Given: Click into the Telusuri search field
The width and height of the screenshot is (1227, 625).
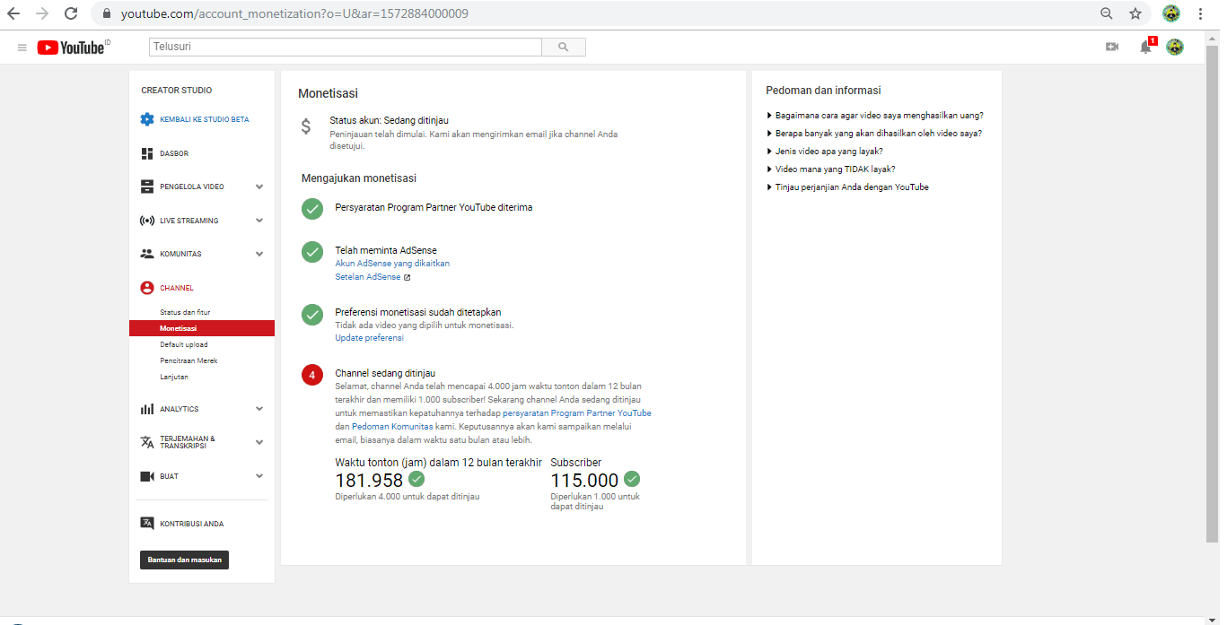Looking at the screenshot, I should (346, 47).
